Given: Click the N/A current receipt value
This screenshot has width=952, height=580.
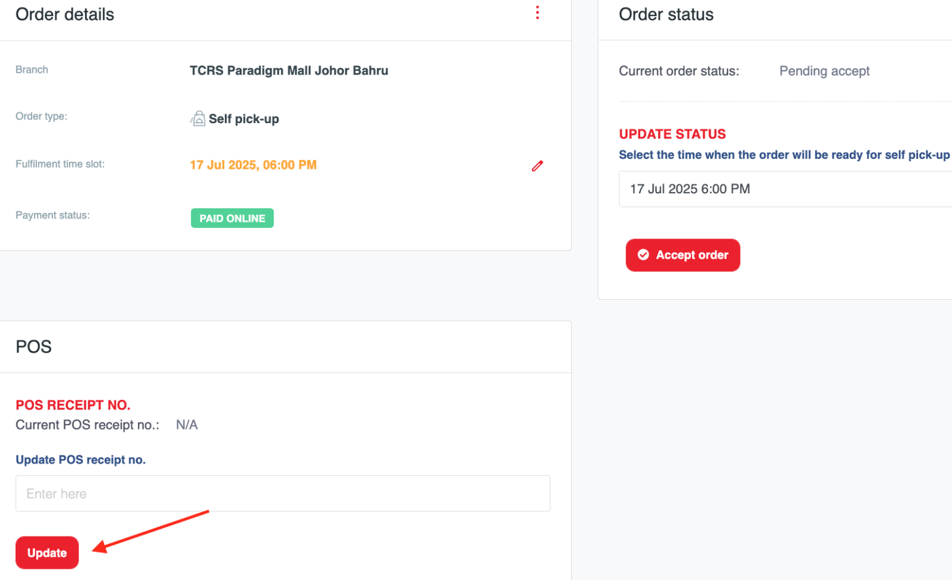Looking at the screenshot, I should pos(186,426).
